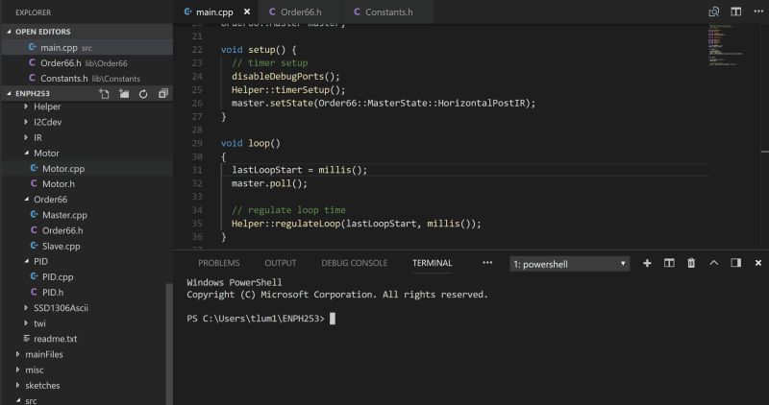Close the main.cpp editor tab
The height and width of the screenshot is (405, 769).
(247, 12)
